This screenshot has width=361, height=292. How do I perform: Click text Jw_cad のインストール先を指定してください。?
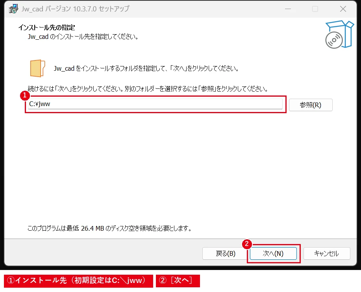(x=83, y=37)
